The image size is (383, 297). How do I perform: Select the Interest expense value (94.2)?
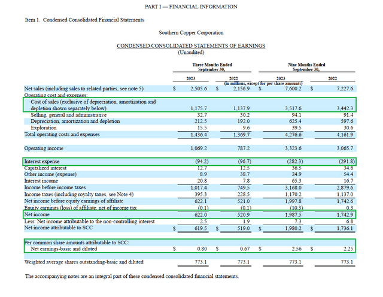[202, 162]
